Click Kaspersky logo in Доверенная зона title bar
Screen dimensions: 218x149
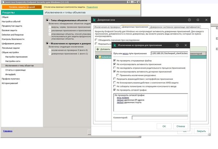(94, 20)
